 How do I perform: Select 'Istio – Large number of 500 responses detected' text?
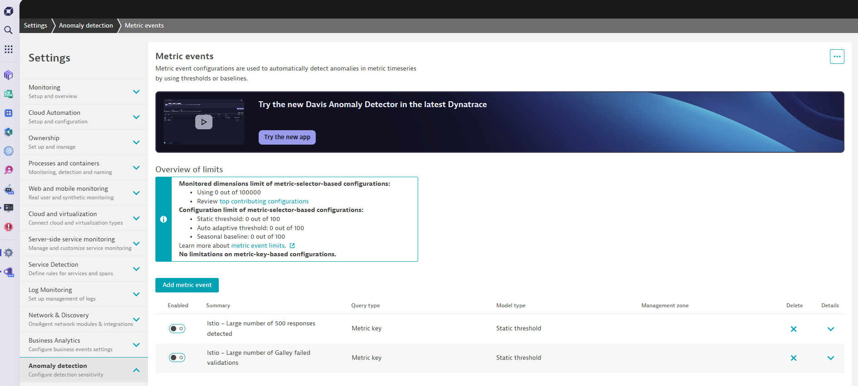(x=261, y=329)
